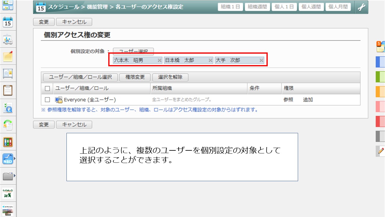Click the 変更 button above the settings panel
Image resolution: width=385 pixels, height=217 pixels.
(x=44, y=22)
